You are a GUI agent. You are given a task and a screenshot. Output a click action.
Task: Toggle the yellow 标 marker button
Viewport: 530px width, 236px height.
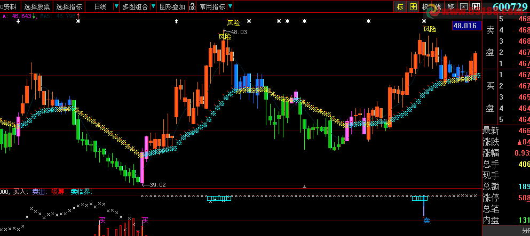(x=400, y=7)
